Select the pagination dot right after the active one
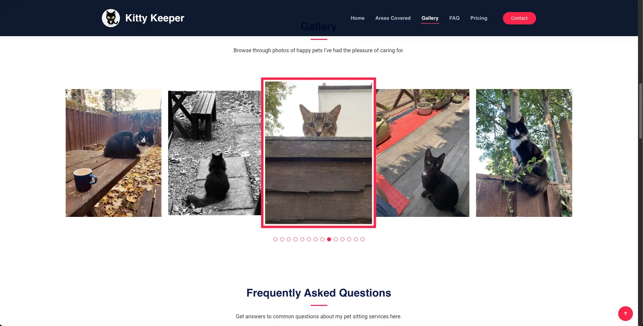Image resolution: width=643 pixels, height=326 pixels. coord(336,239)
